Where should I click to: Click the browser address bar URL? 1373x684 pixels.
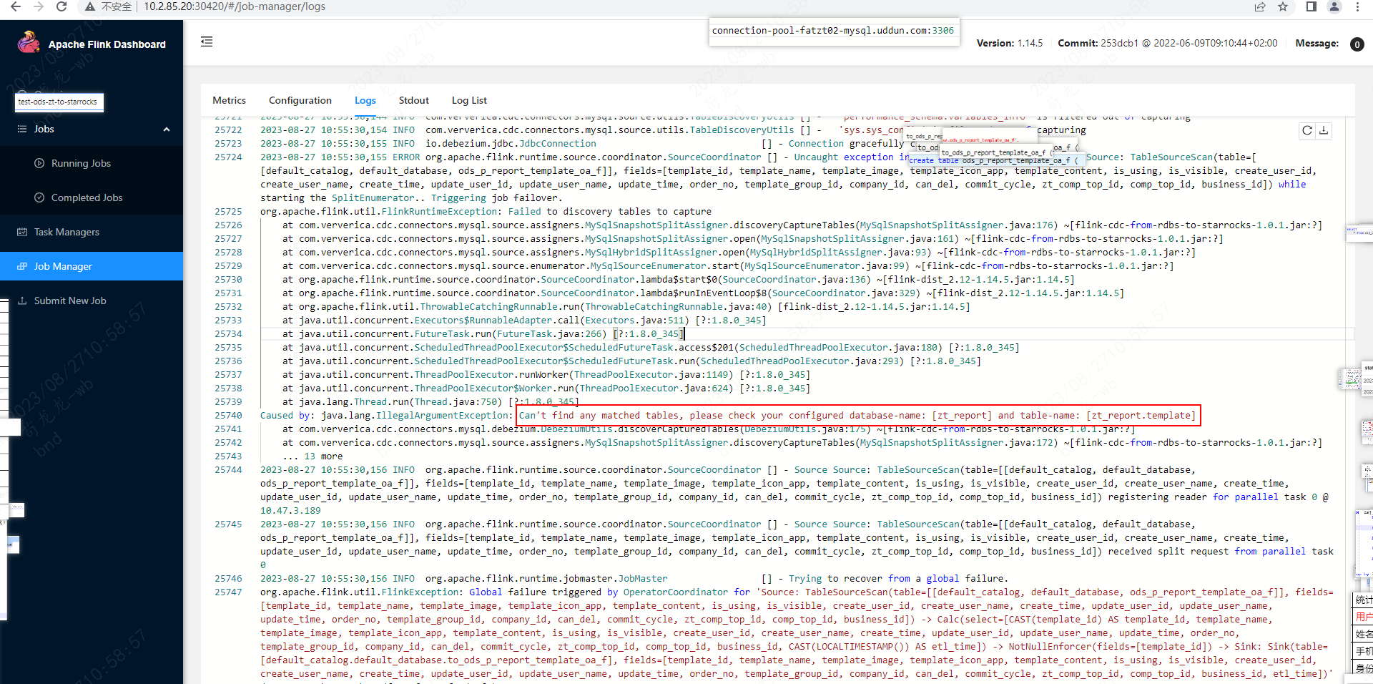coord(235,6)
